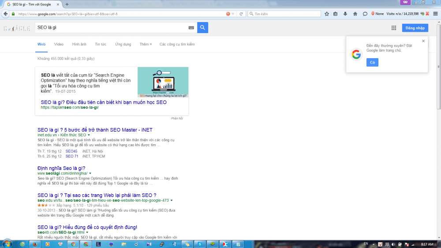Select the Web search tab
441x248 pixels.
point(41,44)
